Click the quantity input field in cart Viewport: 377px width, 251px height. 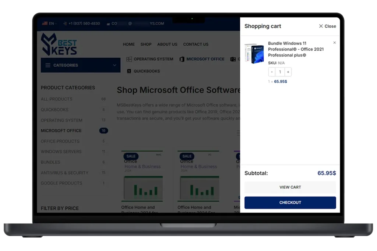pyautogui.click(x=280, y=72)
